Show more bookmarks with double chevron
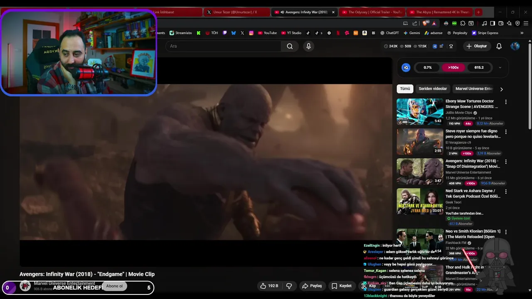The image size is (532, 299). (x=522, y=33)
